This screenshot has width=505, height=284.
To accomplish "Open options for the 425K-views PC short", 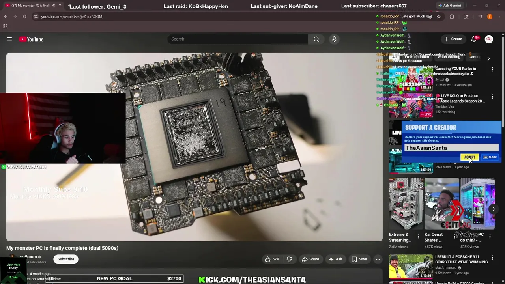I will point(490,237).
